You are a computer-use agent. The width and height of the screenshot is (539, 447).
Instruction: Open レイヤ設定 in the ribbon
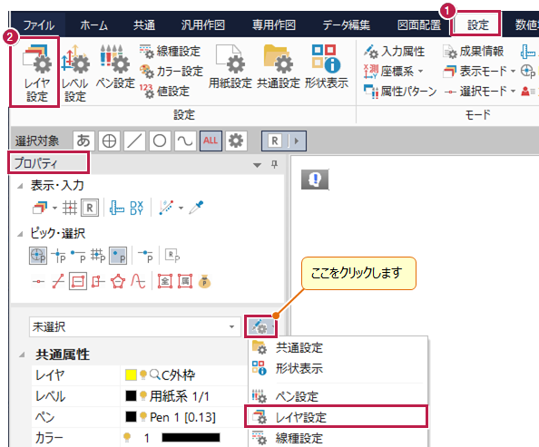36,73
